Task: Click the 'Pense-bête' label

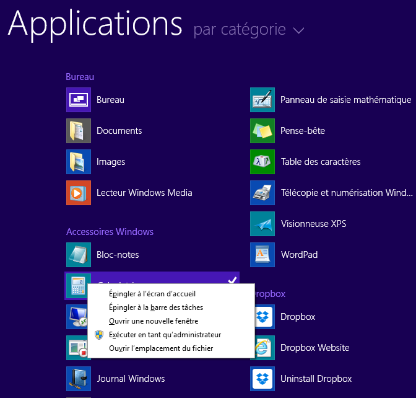Action: click(x=303, y=131)
